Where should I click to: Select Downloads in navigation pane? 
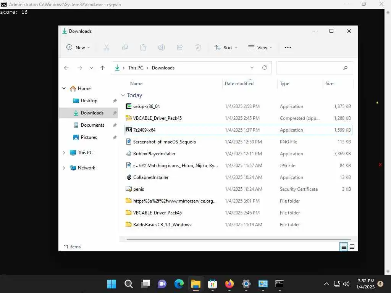pyautogui.click(x=89, y=113)
